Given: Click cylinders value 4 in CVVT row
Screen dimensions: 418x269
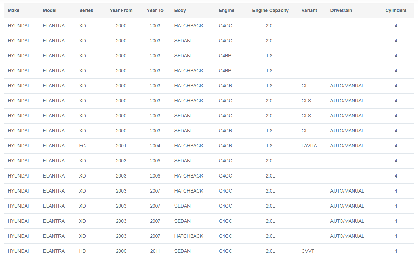Looking at the screenshot, I should [396, 251].
